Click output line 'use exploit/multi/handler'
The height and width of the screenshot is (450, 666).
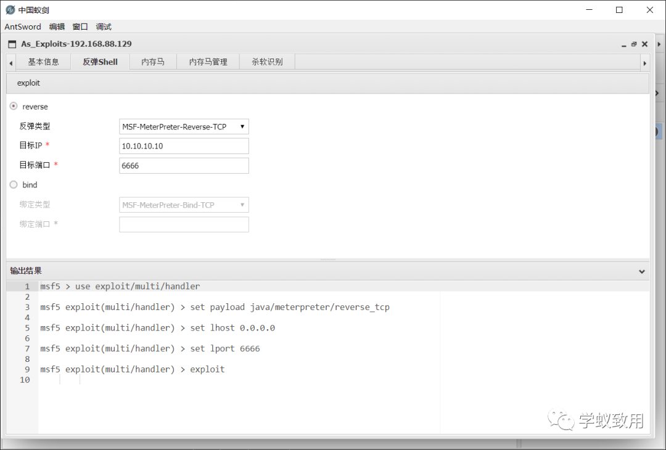click(x=120, y=287)
